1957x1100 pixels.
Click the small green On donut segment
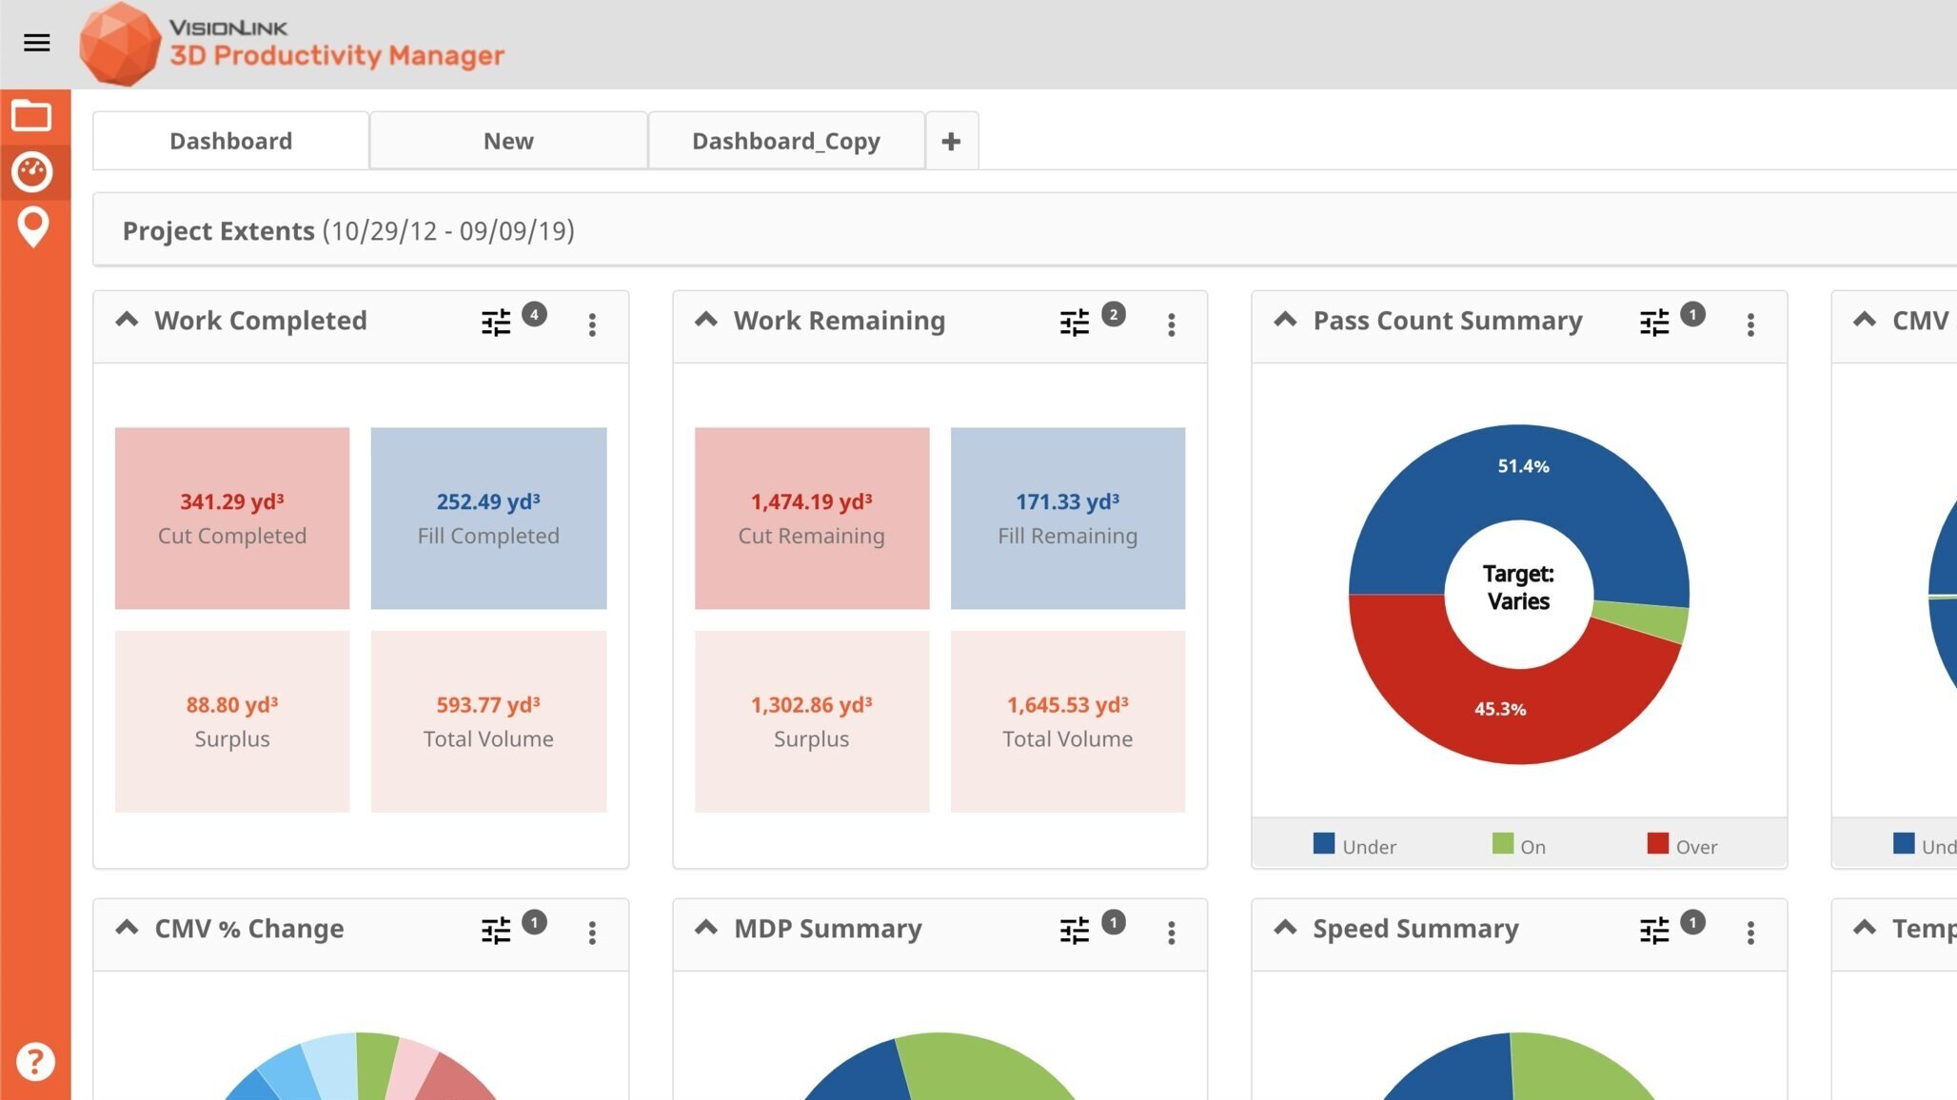pyautogui.click(x=1647, y=620)
